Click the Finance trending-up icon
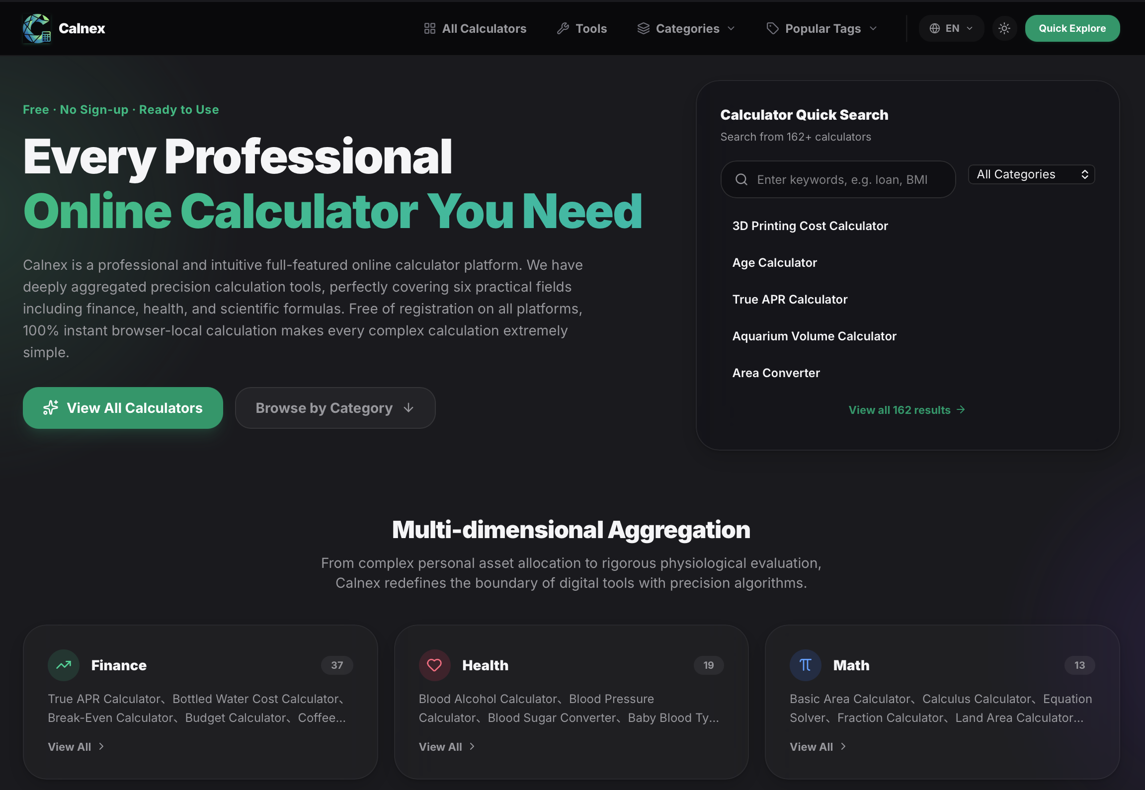This screenshot has height=790, width=1145. coord(64,665)
